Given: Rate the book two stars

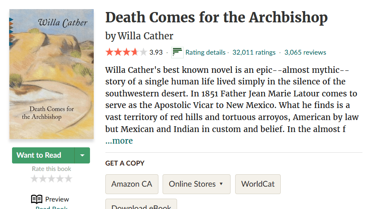Looking at the screenshot, I should tap(43, 179).
